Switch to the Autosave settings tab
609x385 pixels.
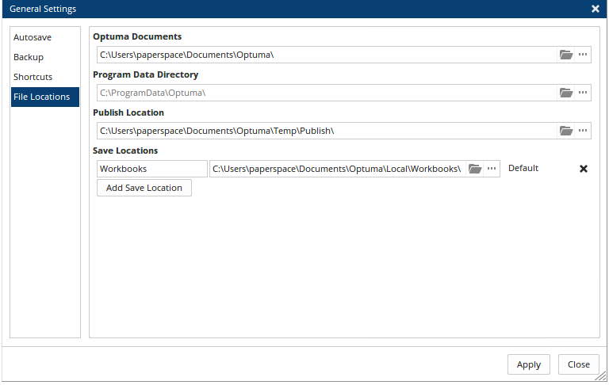click(x=45, y=37)
